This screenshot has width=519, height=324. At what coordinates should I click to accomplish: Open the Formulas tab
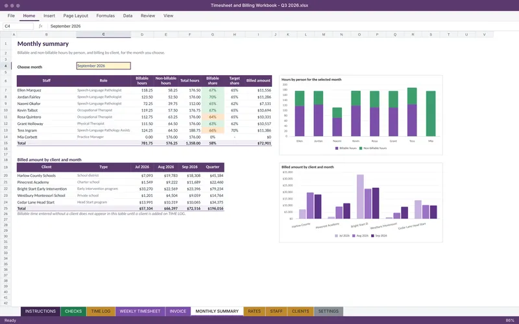click(105, 16)
